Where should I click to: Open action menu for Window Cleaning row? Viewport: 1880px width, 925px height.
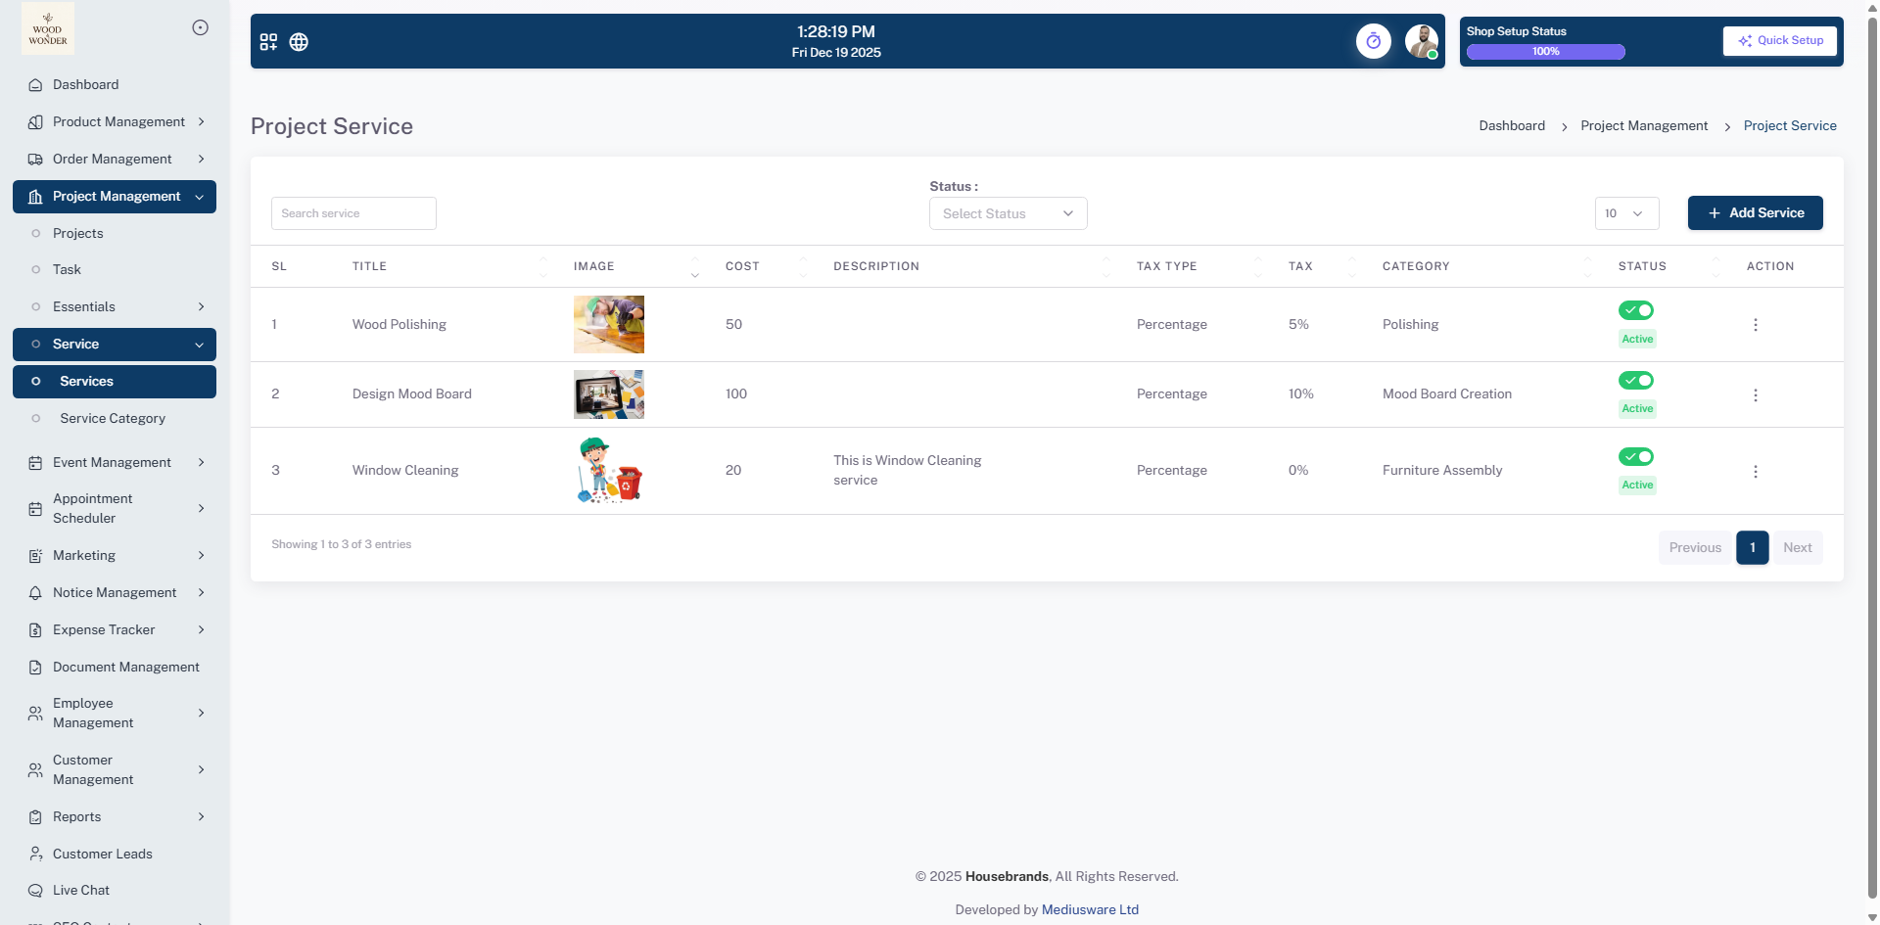point(1755,472)
